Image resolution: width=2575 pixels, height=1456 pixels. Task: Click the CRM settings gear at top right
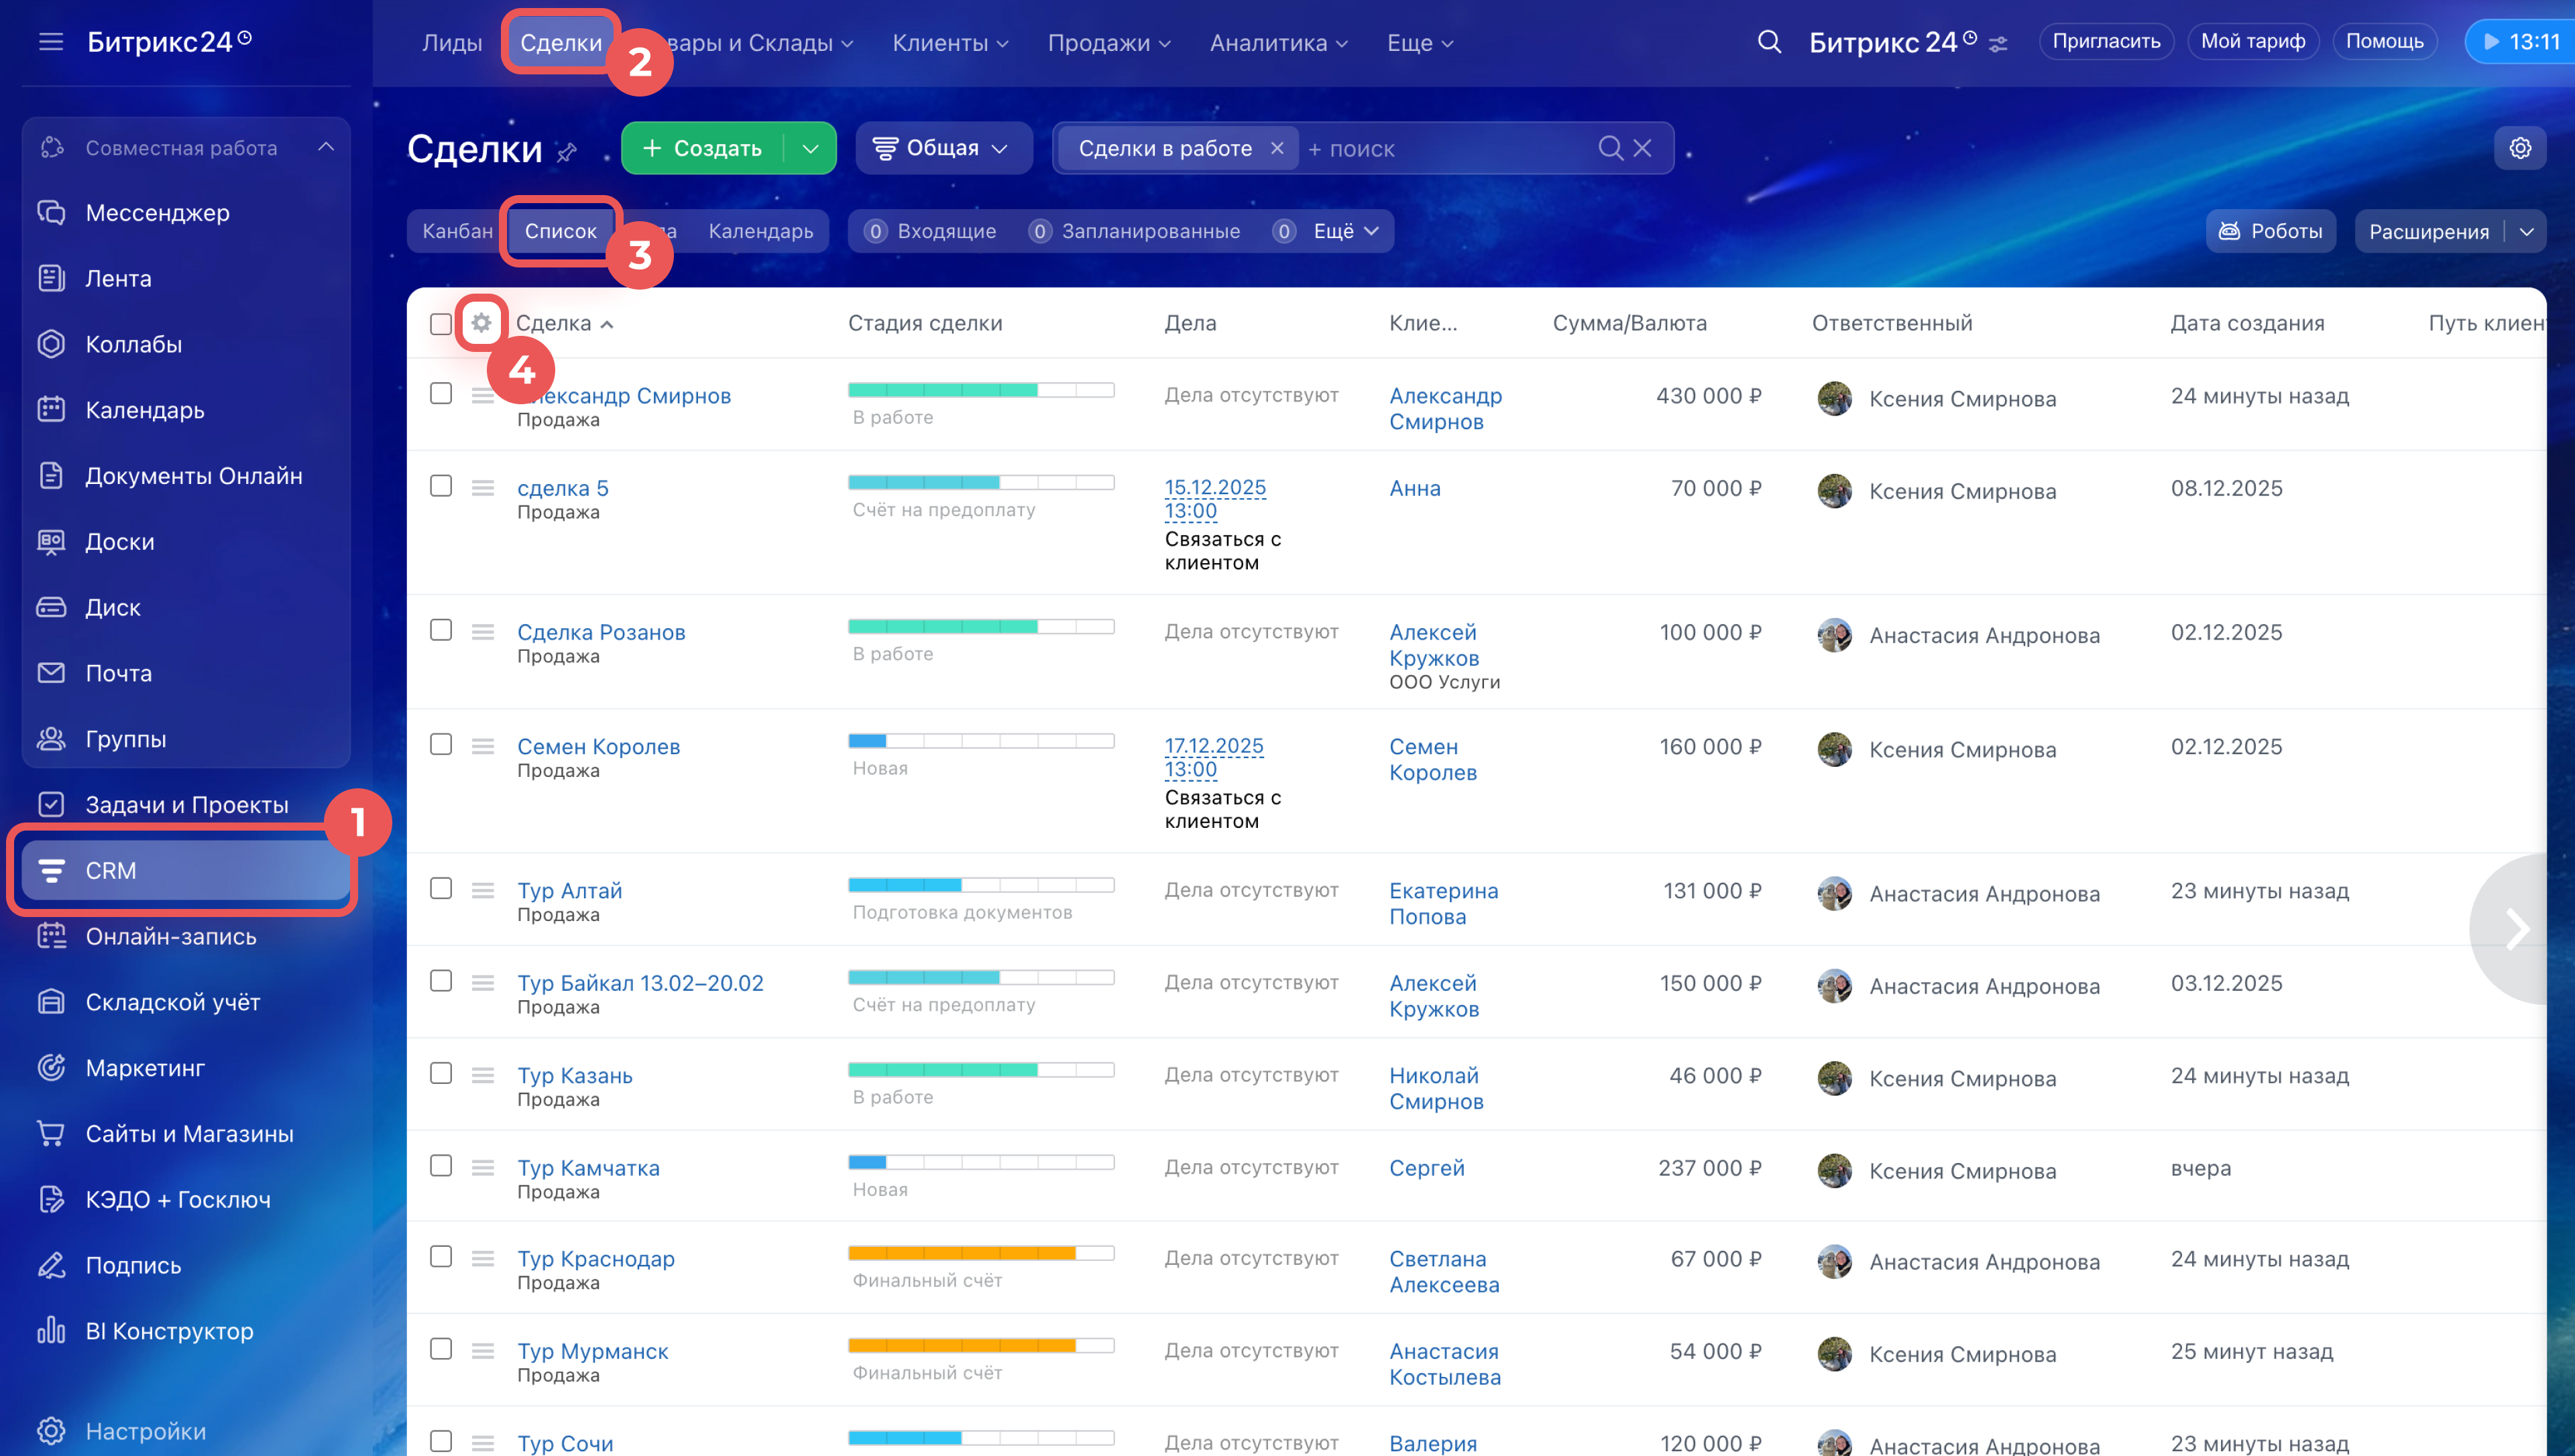[x=2519, y=148]
